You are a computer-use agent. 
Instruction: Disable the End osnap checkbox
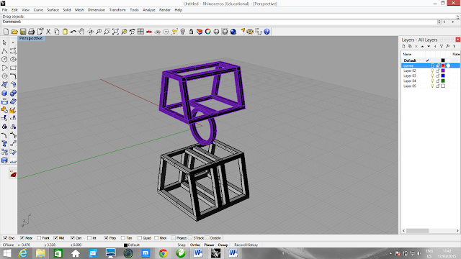click(5, 238)
